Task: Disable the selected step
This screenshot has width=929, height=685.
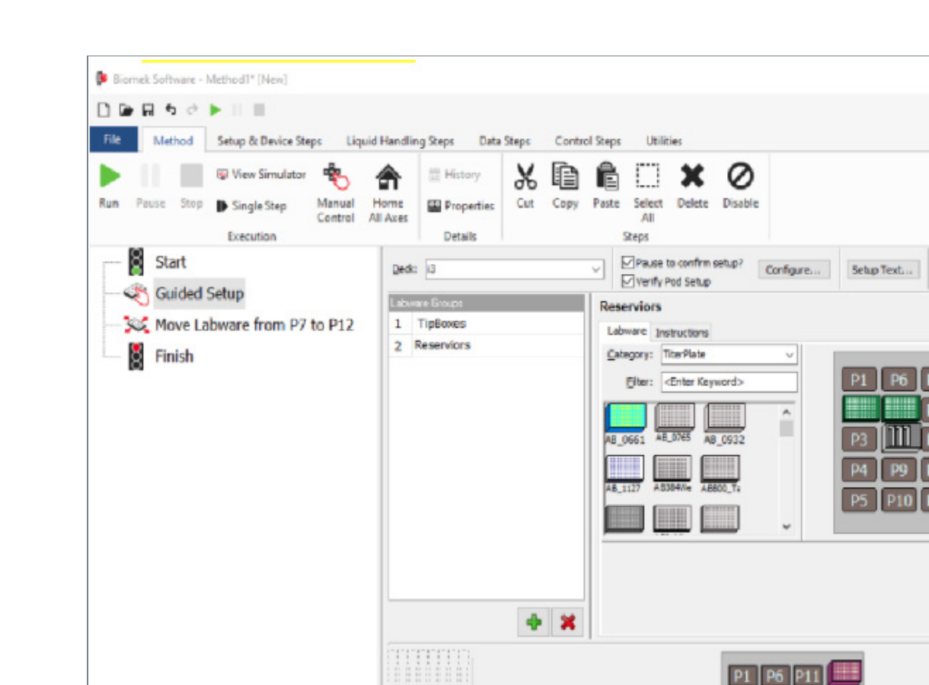Action: tap(740, 186)
